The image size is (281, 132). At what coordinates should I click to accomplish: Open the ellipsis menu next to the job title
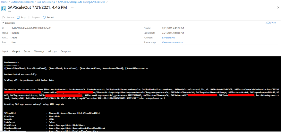(72, 7)
